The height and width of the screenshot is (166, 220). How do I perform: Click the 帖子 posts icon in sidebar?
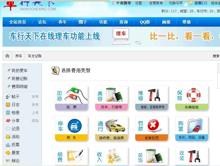[8, 97]
